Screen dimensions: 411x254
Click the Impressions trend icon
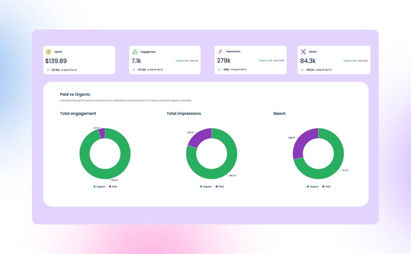220,51
